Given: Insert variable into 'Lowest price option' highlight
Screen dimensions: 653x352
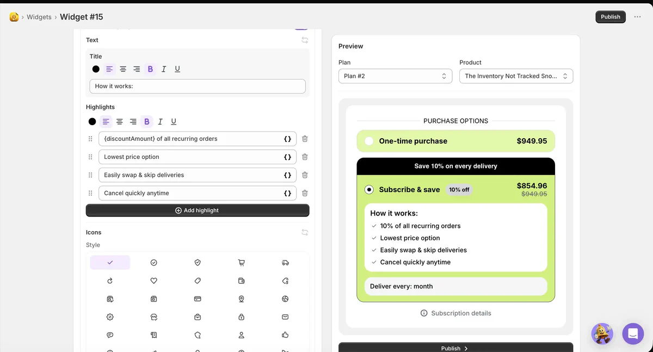Looking at the screenshot, I should pyautogui.click(x=288, y=157).
